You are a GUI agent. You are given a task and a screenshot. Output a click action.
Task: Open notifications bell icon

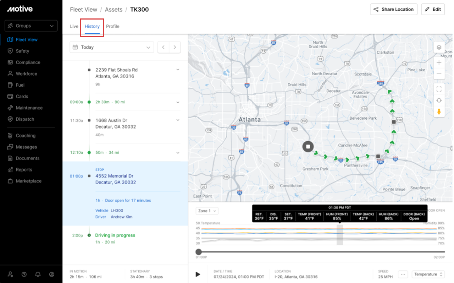point(38,274)
